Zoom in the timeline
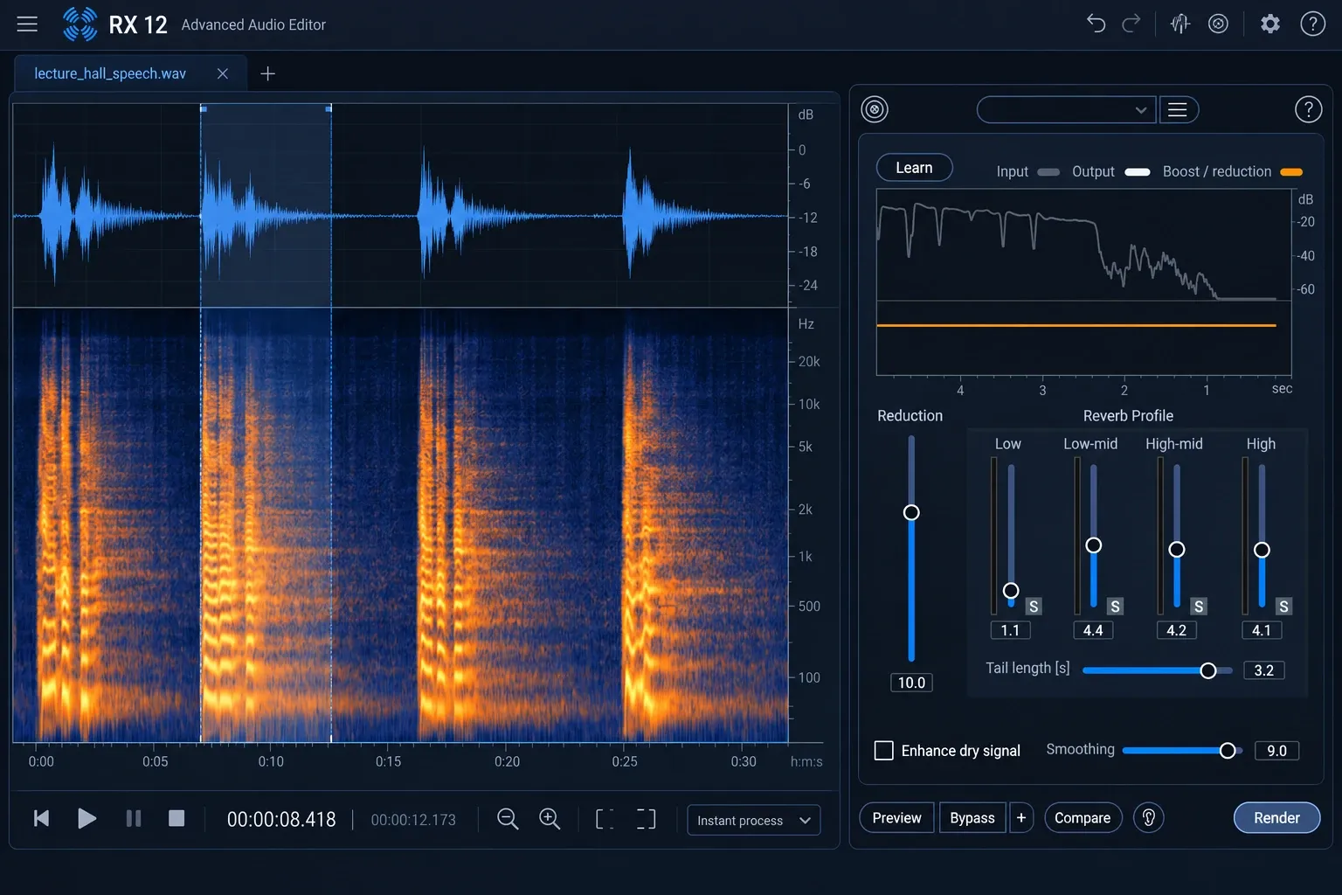Viewport: 1342px width, 895px height. (550, 819)
